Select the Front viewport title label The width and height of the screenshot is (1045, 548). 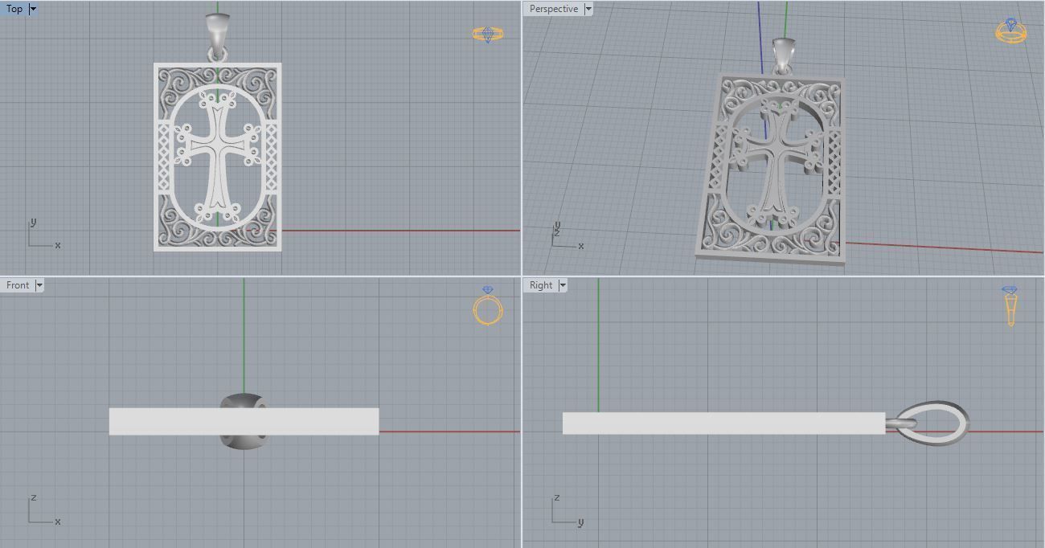pyautogui.click(x=18, y=285)
